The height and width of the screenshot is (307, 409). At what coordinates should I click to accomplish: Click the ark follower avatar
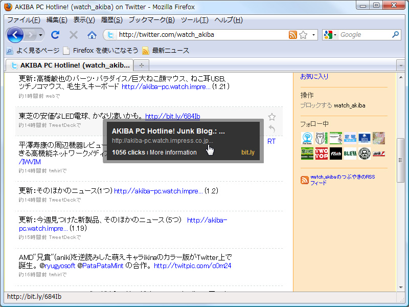(378, 153)
